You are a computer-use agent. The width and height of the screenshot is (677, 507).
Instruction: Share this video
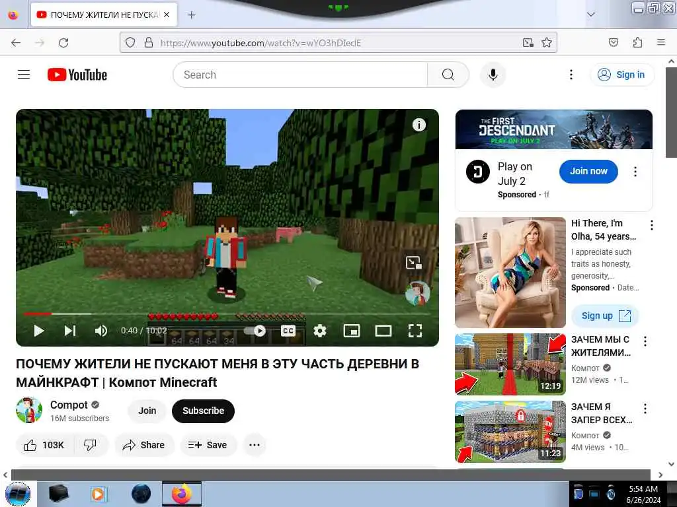144,445
